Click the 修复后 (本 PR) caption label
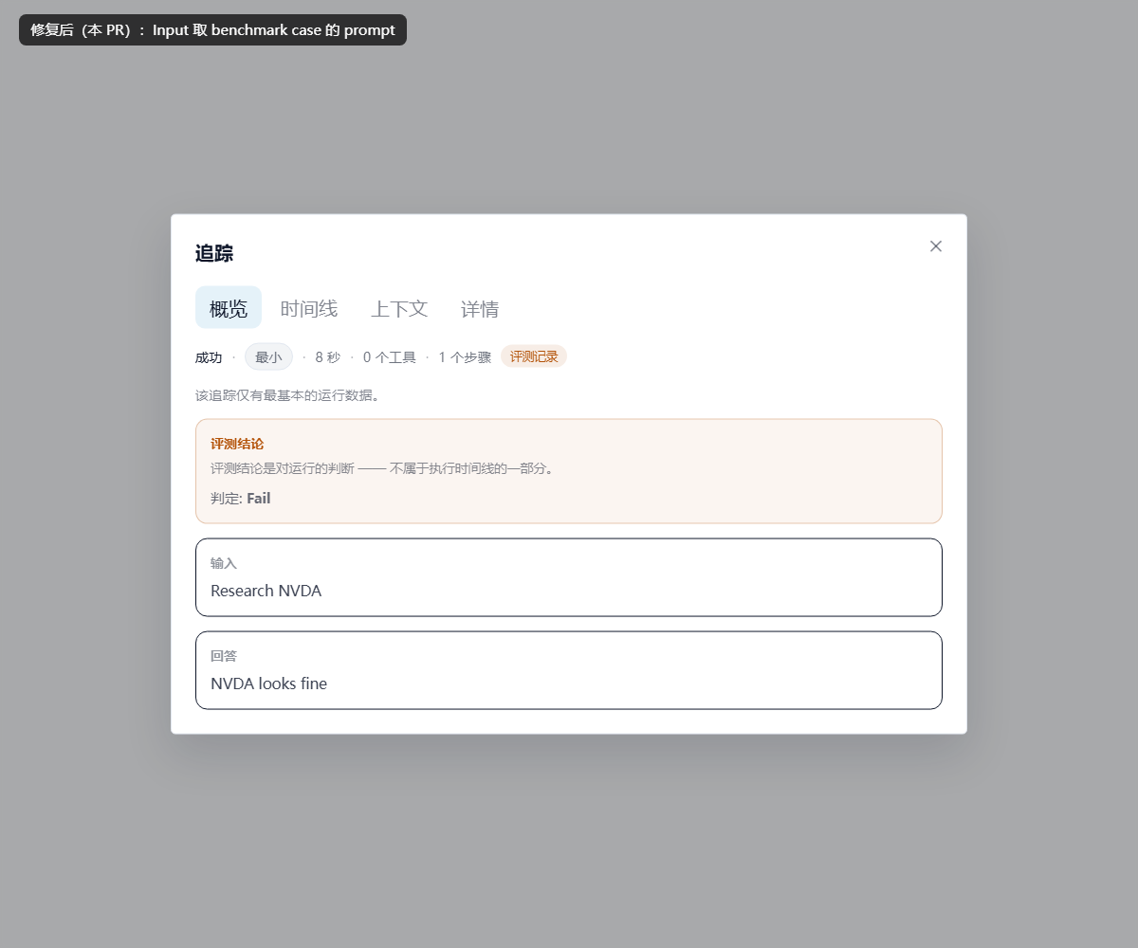1138x948 pixels. click(x=212, y=29)
